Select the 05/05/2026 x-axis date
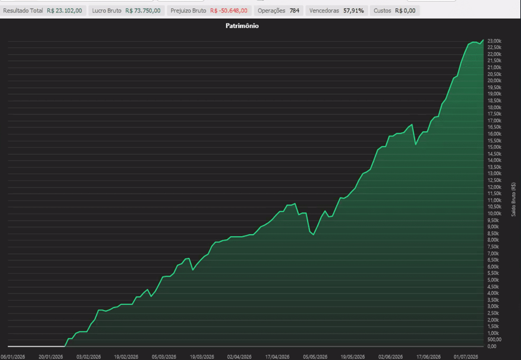 [315, 357]
